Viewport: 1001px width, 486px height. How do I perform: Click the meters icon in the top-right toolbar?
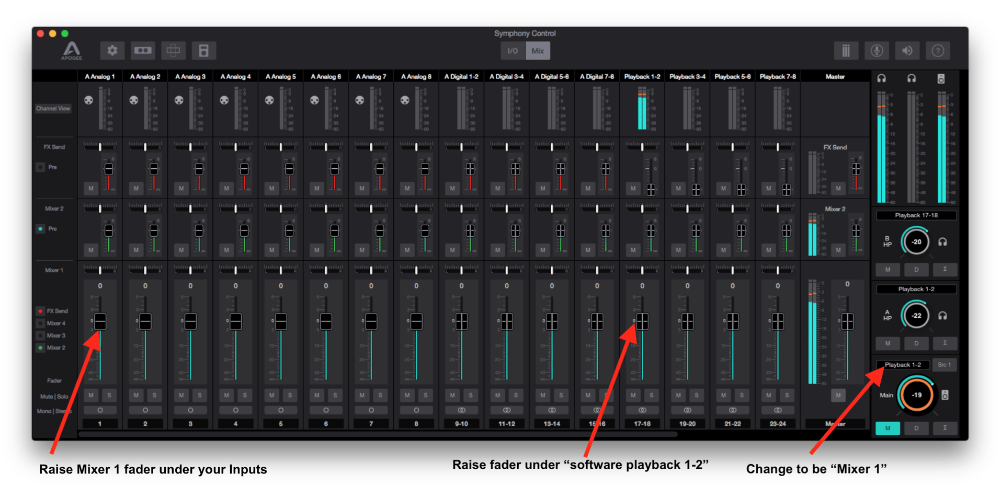(846, 50)
